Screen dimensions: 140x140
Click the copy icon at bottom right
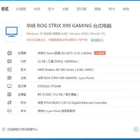(136, 129)
